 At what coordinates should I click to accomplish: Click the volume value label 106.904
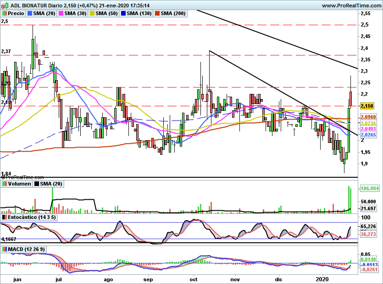click(x=369, y=189)
